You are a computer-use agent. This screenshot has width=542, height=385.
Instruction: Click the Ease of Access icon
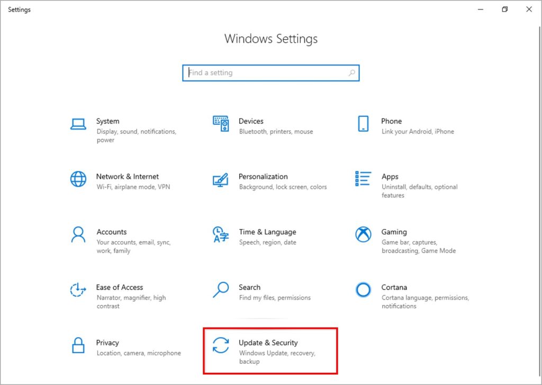pyautogui.click(x=78, y=290)
